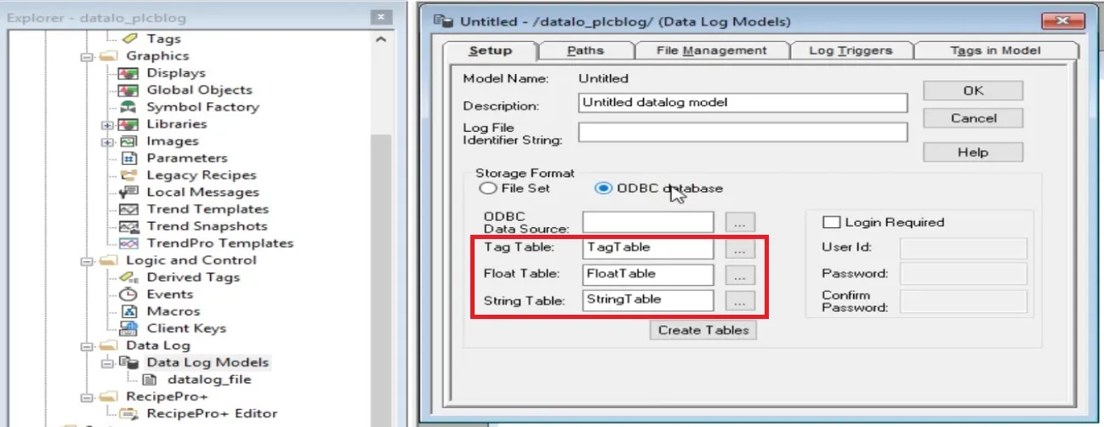
Task: Expand the Images tree node
Action: pos(106,141)
